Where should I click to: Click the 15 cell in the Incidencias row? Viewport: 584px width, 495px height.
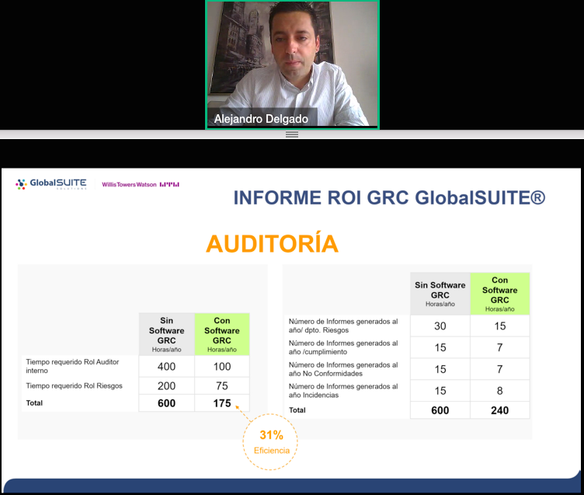(440, 391)
